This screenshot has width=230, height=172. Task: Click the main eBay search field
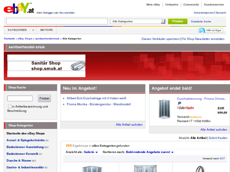click(57, 21)
